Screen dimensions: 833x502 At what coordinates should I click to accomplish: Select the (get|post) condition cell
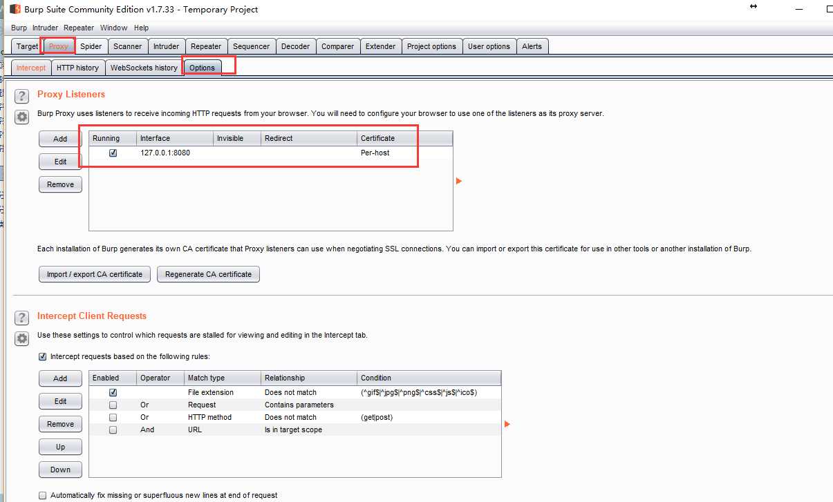click(x=429, y=417)
